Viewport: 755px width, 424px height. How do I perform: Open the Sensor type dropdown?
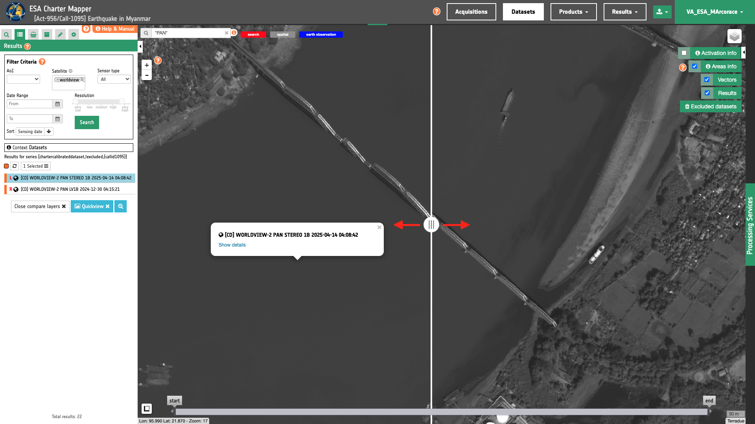(114, 79)
